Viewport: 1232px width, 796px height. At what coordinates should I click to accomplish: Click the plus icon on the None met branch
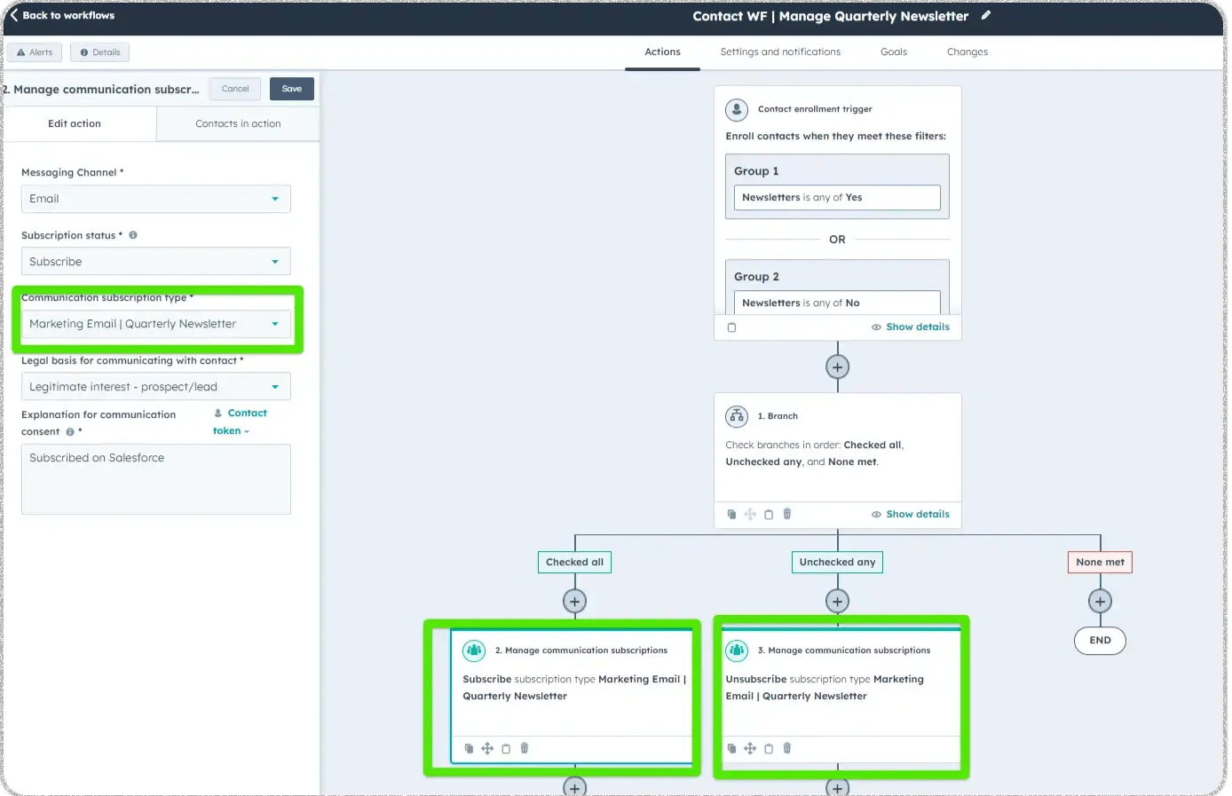coord(1100,601)
